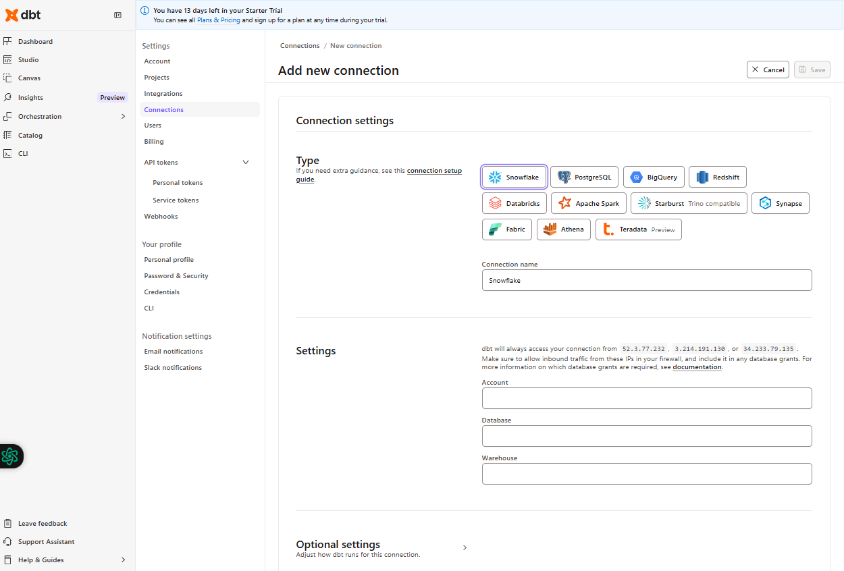Click the Account input field
Image resolution: width=844 pixels, height=571 pixels.
click(x=647, y=398)
